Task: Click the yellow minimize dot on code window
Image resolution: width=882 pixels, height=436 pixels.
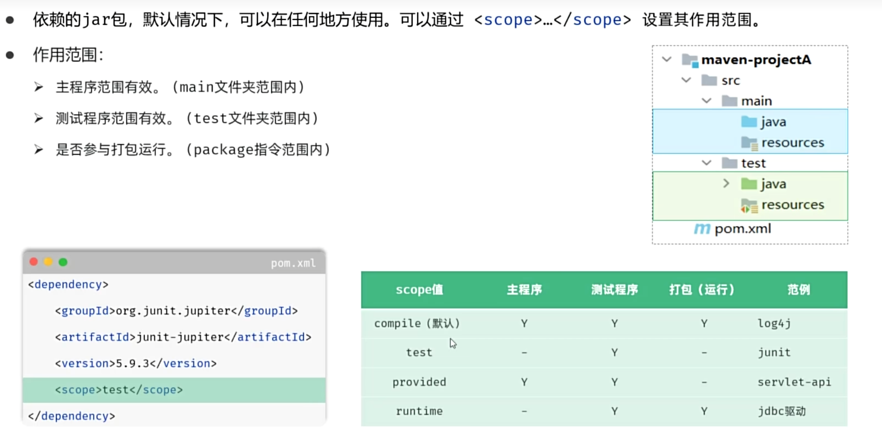Action: 48,262
